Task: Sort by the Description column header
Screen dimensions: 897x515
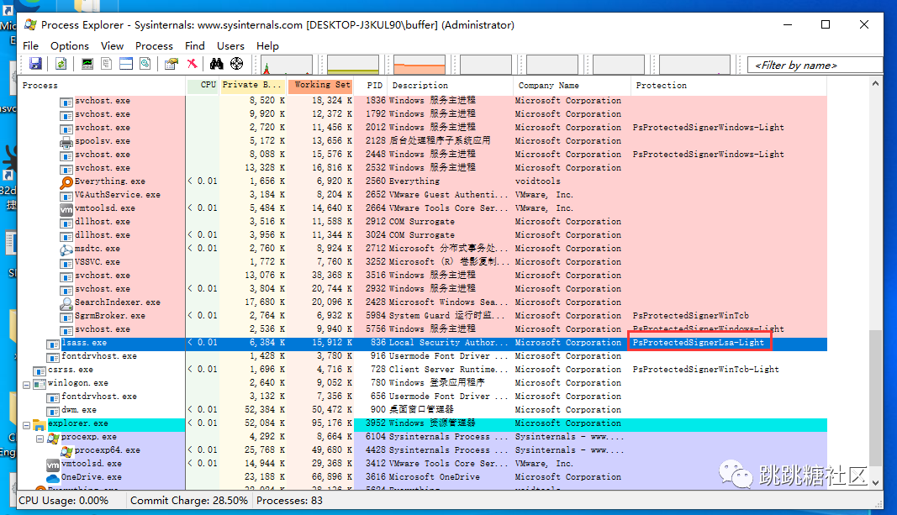Action: (450, 85)
